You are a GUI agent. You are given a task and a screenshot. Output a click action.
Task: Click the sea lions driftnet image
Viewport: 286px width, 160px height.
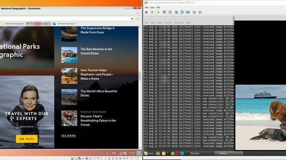[261, 117]
